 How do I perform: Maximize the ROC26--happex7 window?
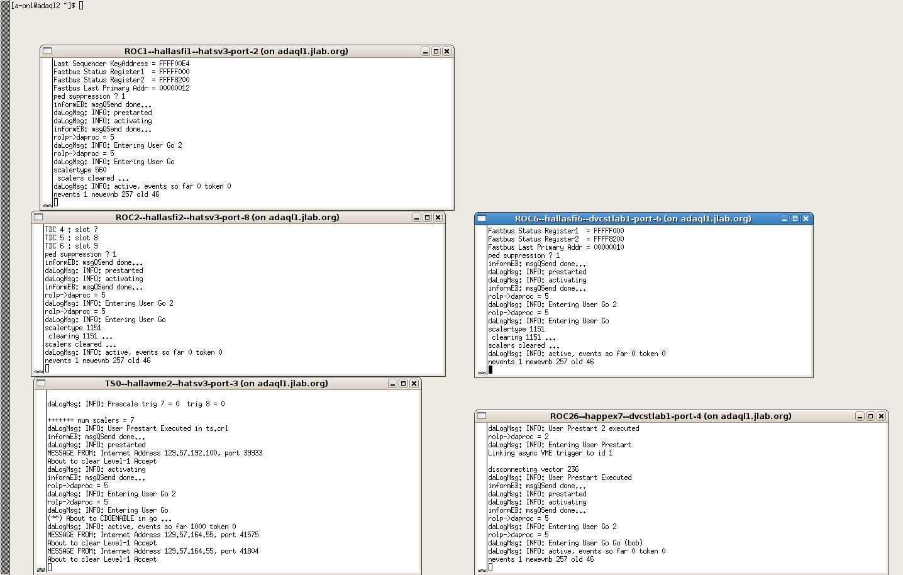coord(870,416)
